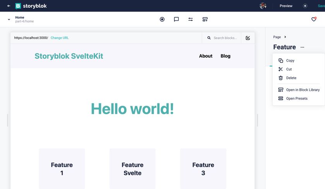
Task: Click the left preview resize handle
Action: coord(7,120)
